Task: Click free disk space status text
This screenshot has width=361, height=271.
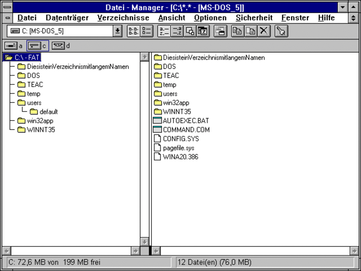Action: click(x=54, y=262)
